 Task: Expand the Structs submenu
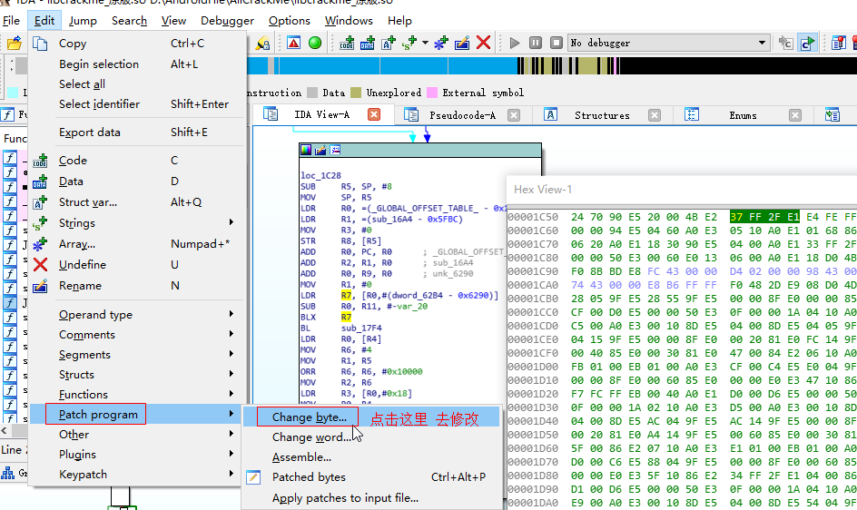pyautogui.click(x=135, y=375)
